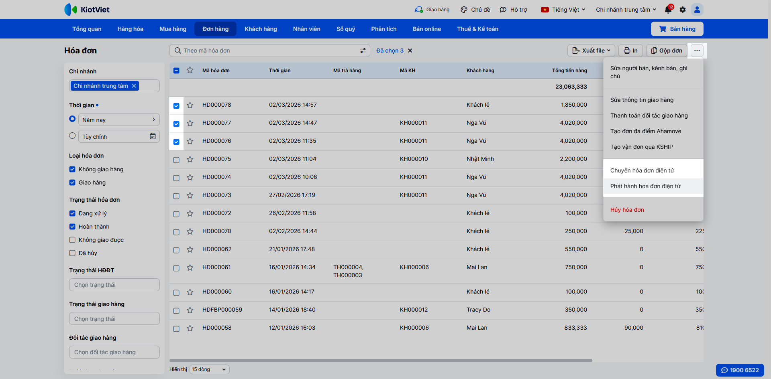Click the three-dot more actions button
Viewport: 771px width, 379px height.
click(697, 51)
